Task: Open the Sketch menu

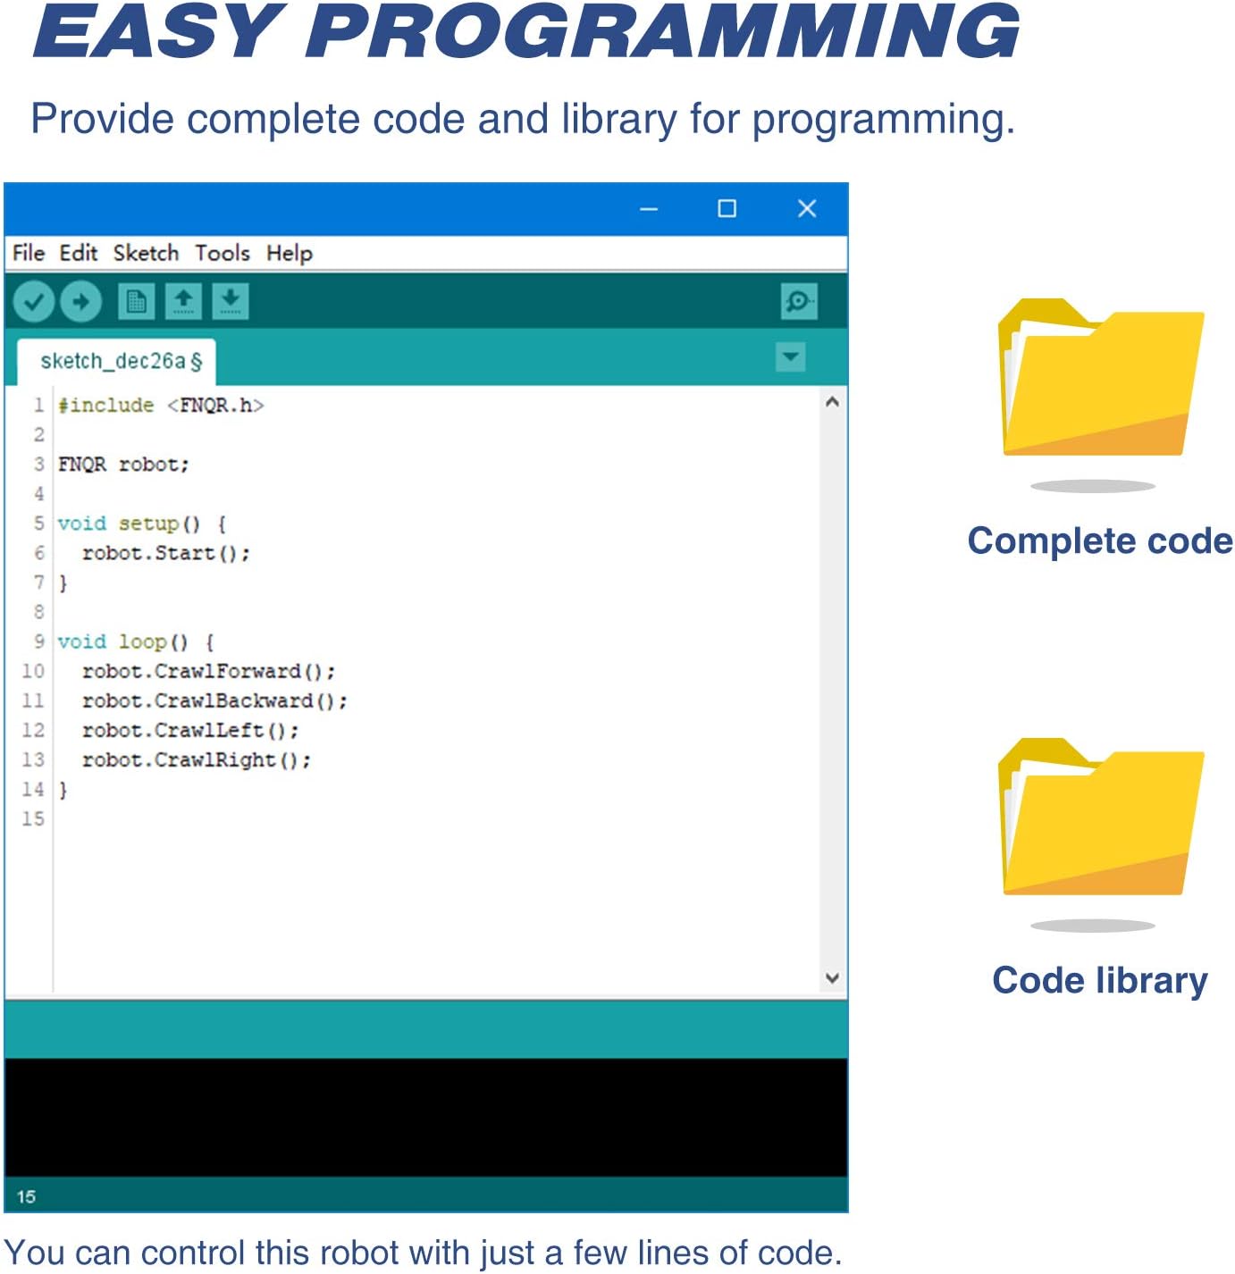Action: click(x=146, y=254)
